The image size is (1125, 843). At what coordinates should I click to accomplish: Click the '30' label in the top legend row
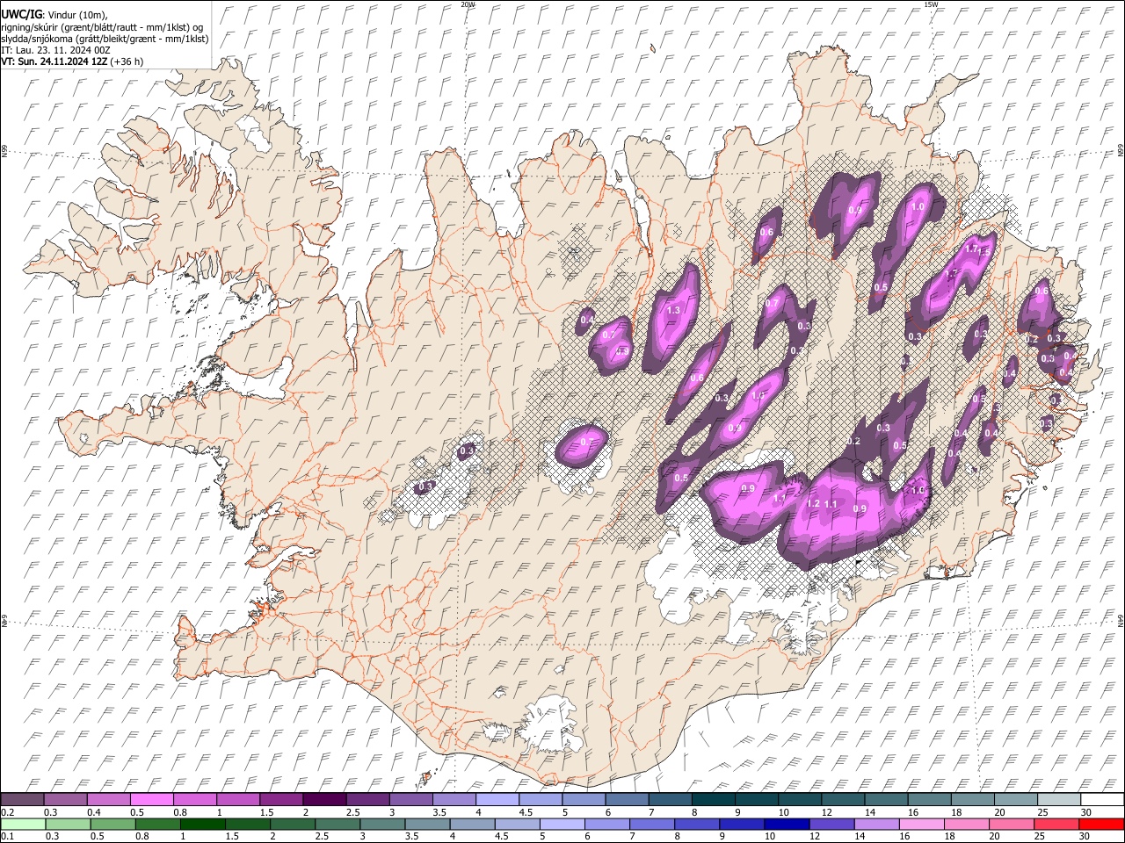[1086, 812]
